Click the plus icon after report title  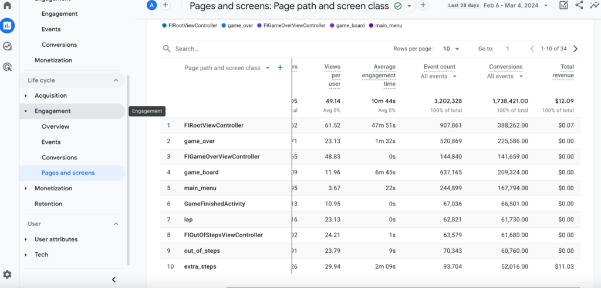[x=423, y=5]
